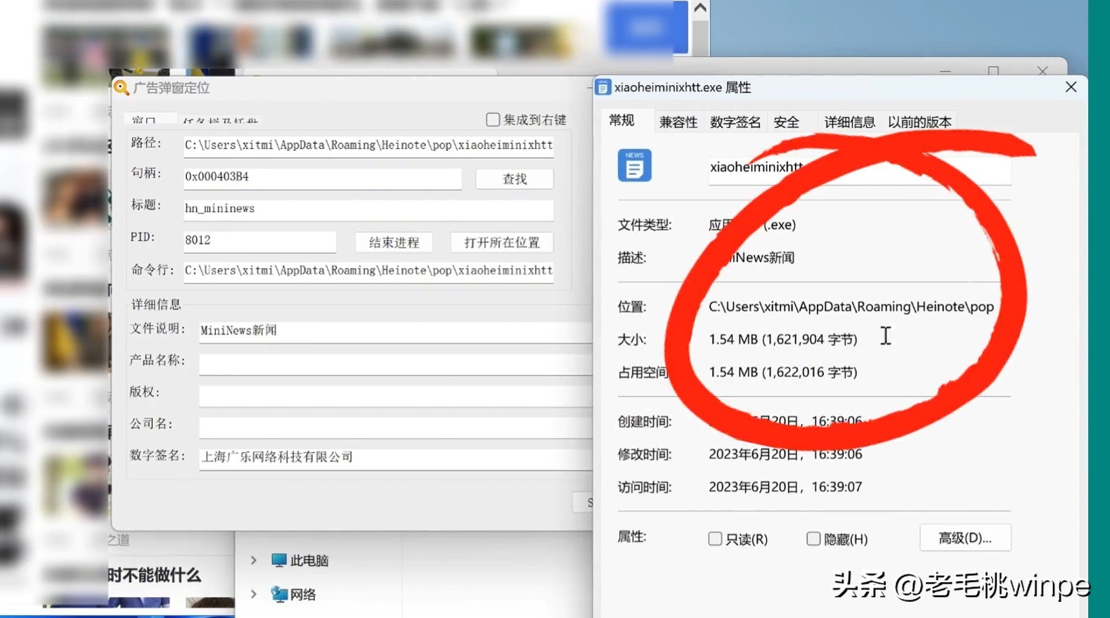Close the xiaoheiminixhtt.exe properties dialog
1110x618 pixels.
[1071, 87]
